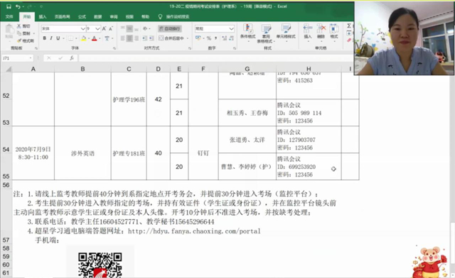Expand the font size dropdown
455x278 pixels.
point(97,28)
